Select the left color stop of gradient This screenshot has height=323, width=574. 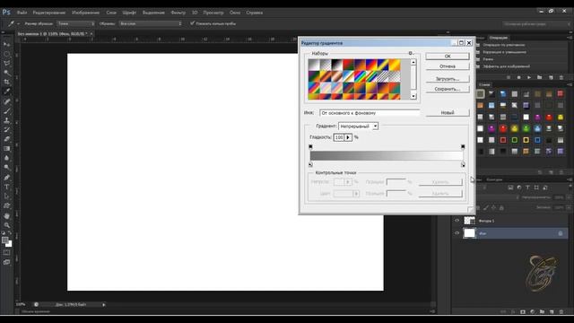pos(310,165)
